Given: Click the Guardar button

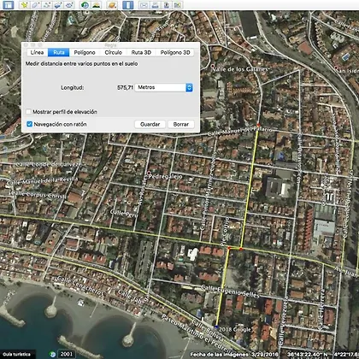Looking at the screenshot, I should click(x=150, y=124).
